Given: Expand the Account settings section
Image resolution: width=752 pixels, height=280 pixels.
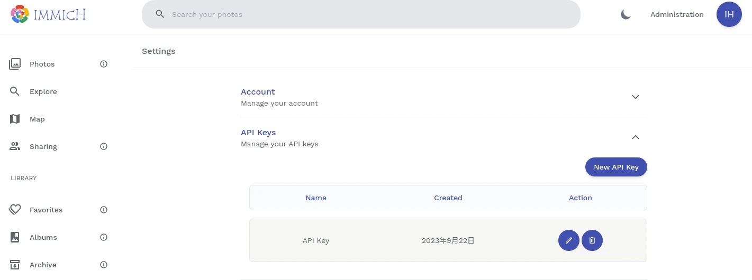Looking at the screenshot, I should (636, 97).
